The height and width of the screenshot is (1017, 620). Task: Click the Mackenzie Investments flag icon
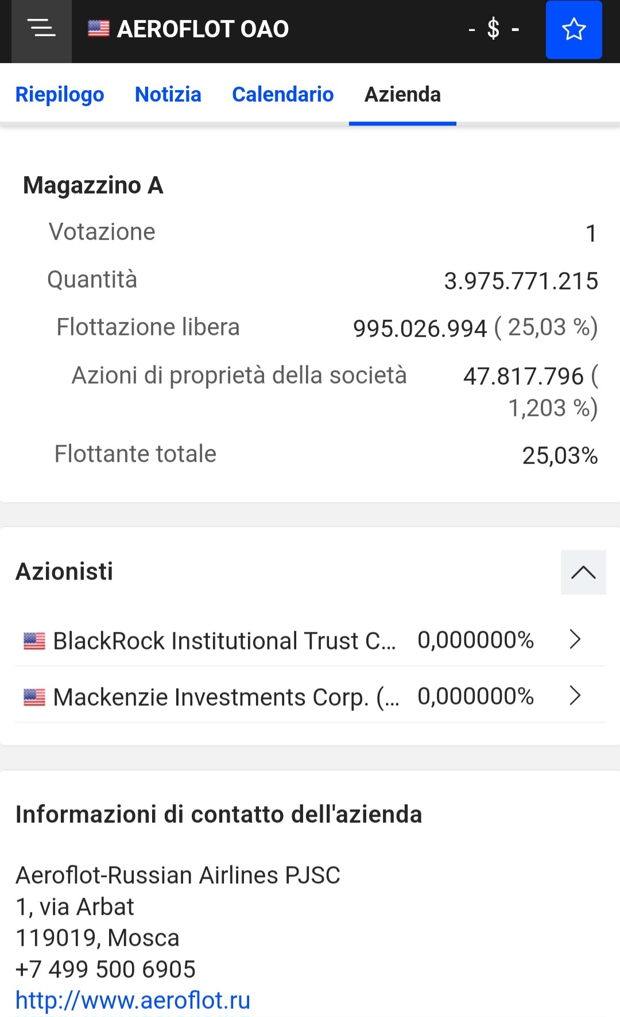click(x=34, y=697)
